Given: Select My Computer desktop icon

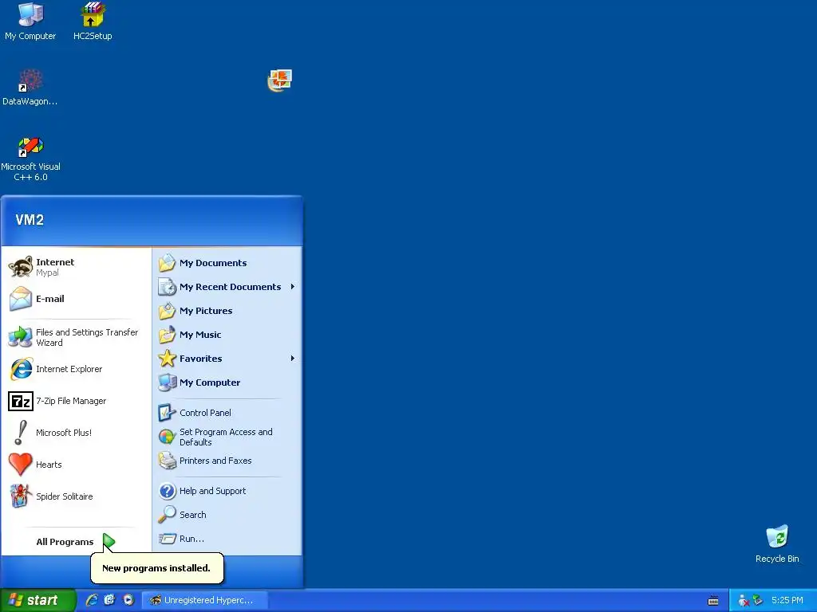Looking at the screenshot, I should [x=30, y=22].
